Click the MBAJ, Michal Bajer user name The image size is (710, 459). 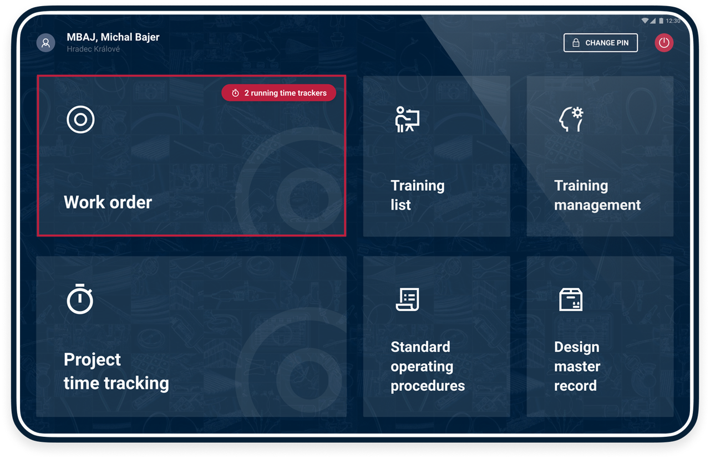click(113, 37)
